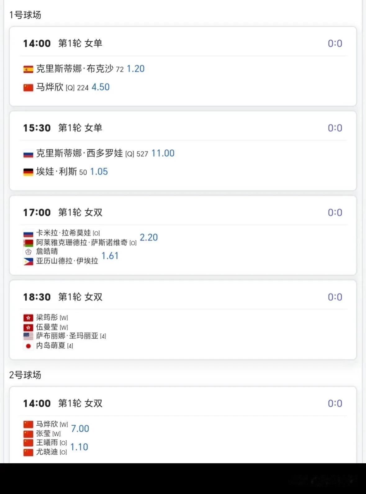Image resolution: width=366 pixels, height=494 pixels.
Task: Click the Japan flag beside 内岛萌夏
Action: [x=28, y=346]
